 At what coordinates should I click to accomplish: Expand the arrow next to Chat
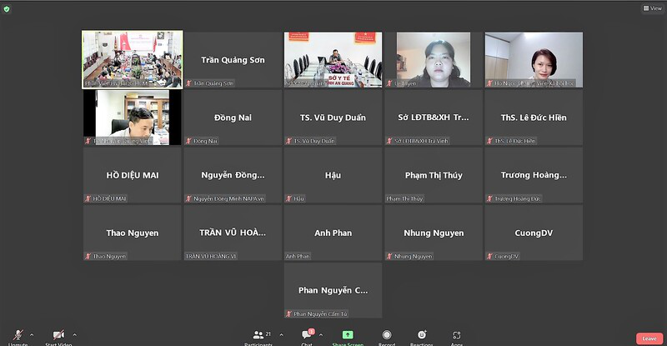click(x=321, y=334)
